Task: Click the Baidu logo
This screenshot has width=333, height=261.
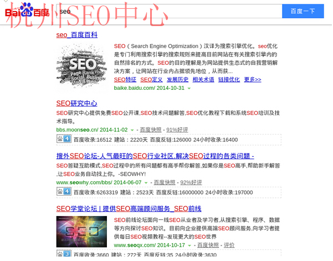Action: click(27, 11)
